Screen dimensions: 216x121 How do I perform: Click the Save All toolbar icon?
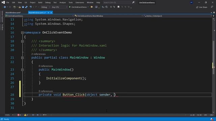click(x=26, y=7)
